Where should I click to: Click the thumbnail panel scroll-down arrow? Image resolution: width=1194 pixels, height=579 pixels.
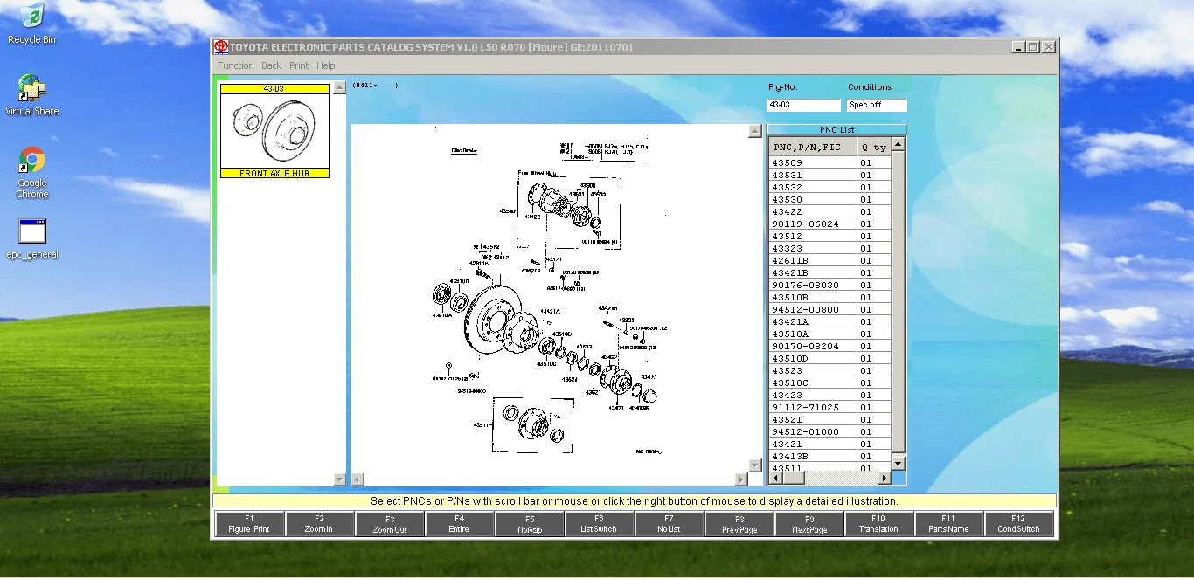click(x=340, y=479)
